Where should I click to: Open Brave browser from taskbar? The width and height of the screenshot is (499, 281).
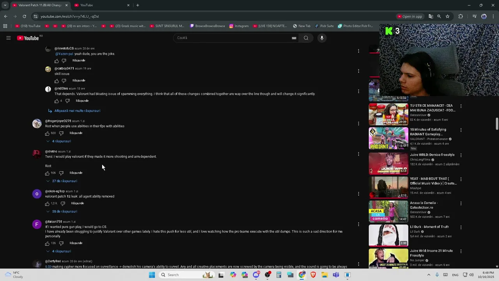coord(313,275)
